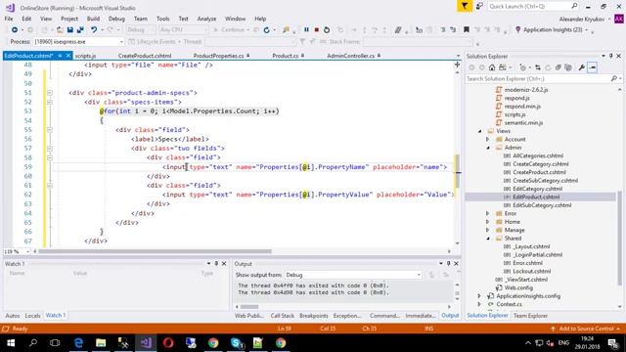Collapse the Views folder
Screen dimensions: 626x352
(x=480, y=131)
